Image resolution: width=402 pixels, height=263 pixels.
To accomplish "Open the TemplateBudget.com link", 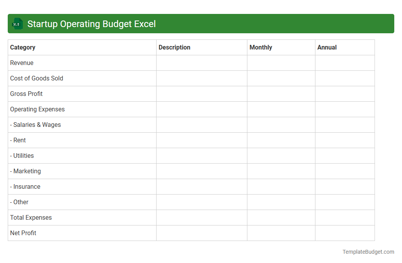I will [368, 252].
